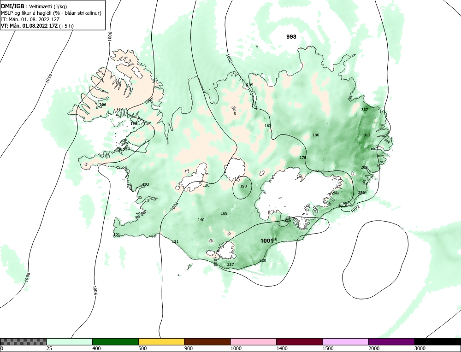Click the 1010 isobar label
Image resolution: width=461 pixels, height=352 pixels.
(49, 78)
